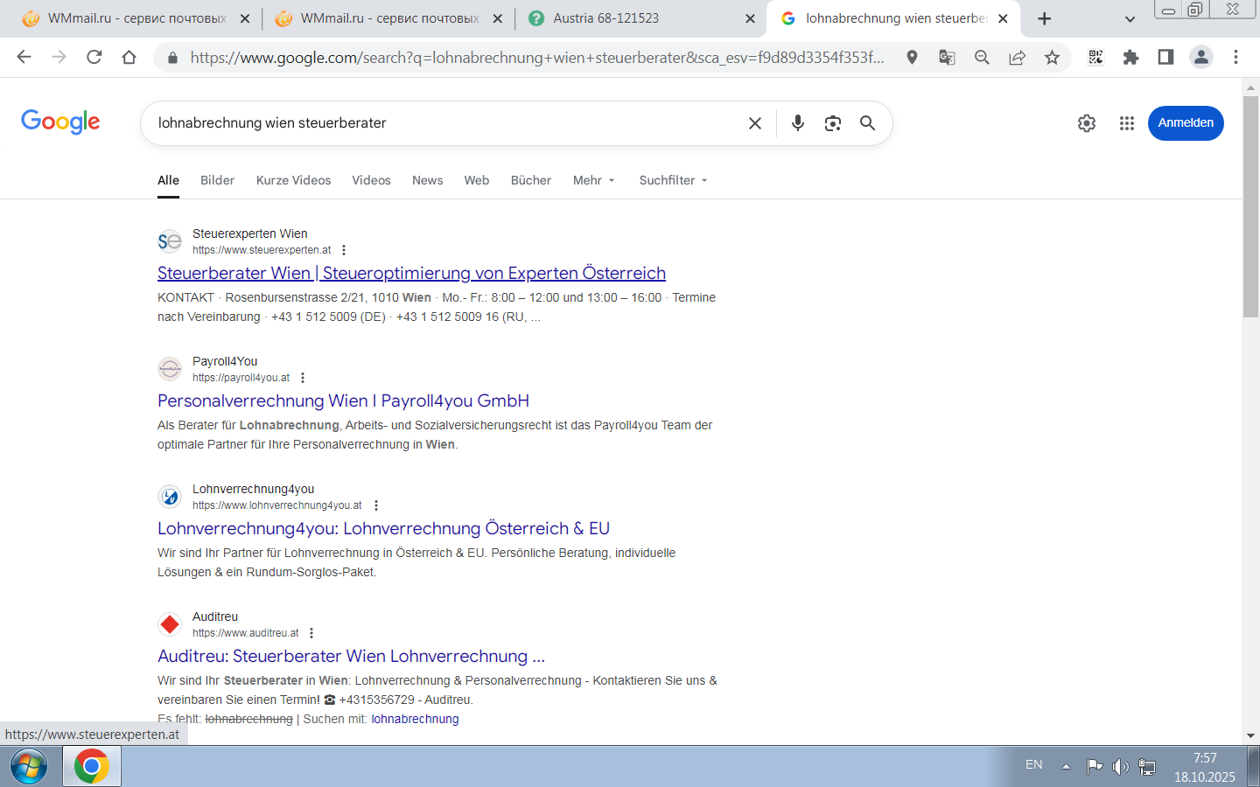Image resolution: width=1260 pixels, height=787 pixels.
Task: Open the browser home page
Action: pyautogui.click(x=129, y=57)
